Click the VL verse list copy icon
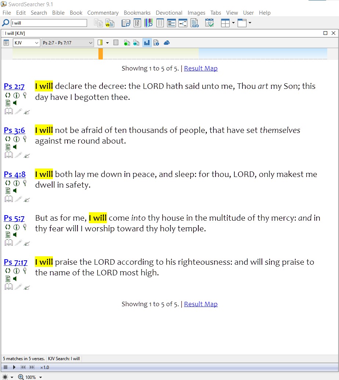 (x=127, y=43)
